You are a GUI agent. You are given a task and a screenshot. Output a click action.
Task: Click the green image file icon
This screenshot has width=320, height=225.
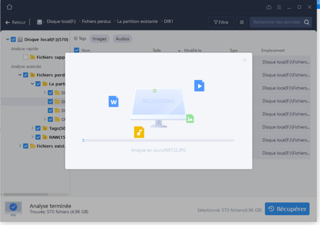click(x=190, y=118)
